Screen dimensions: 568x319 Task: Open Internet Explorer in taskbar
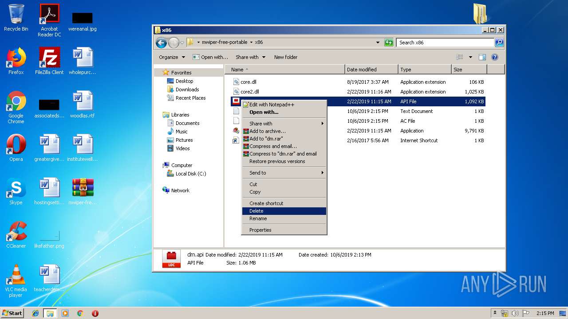(35, 313)
